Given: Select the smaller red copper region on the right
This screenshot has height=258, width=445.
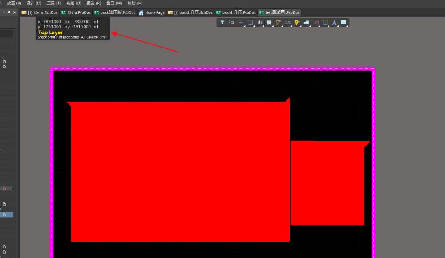Looking at the screenshot, I should pyautogui.click(x=328, y=183).
